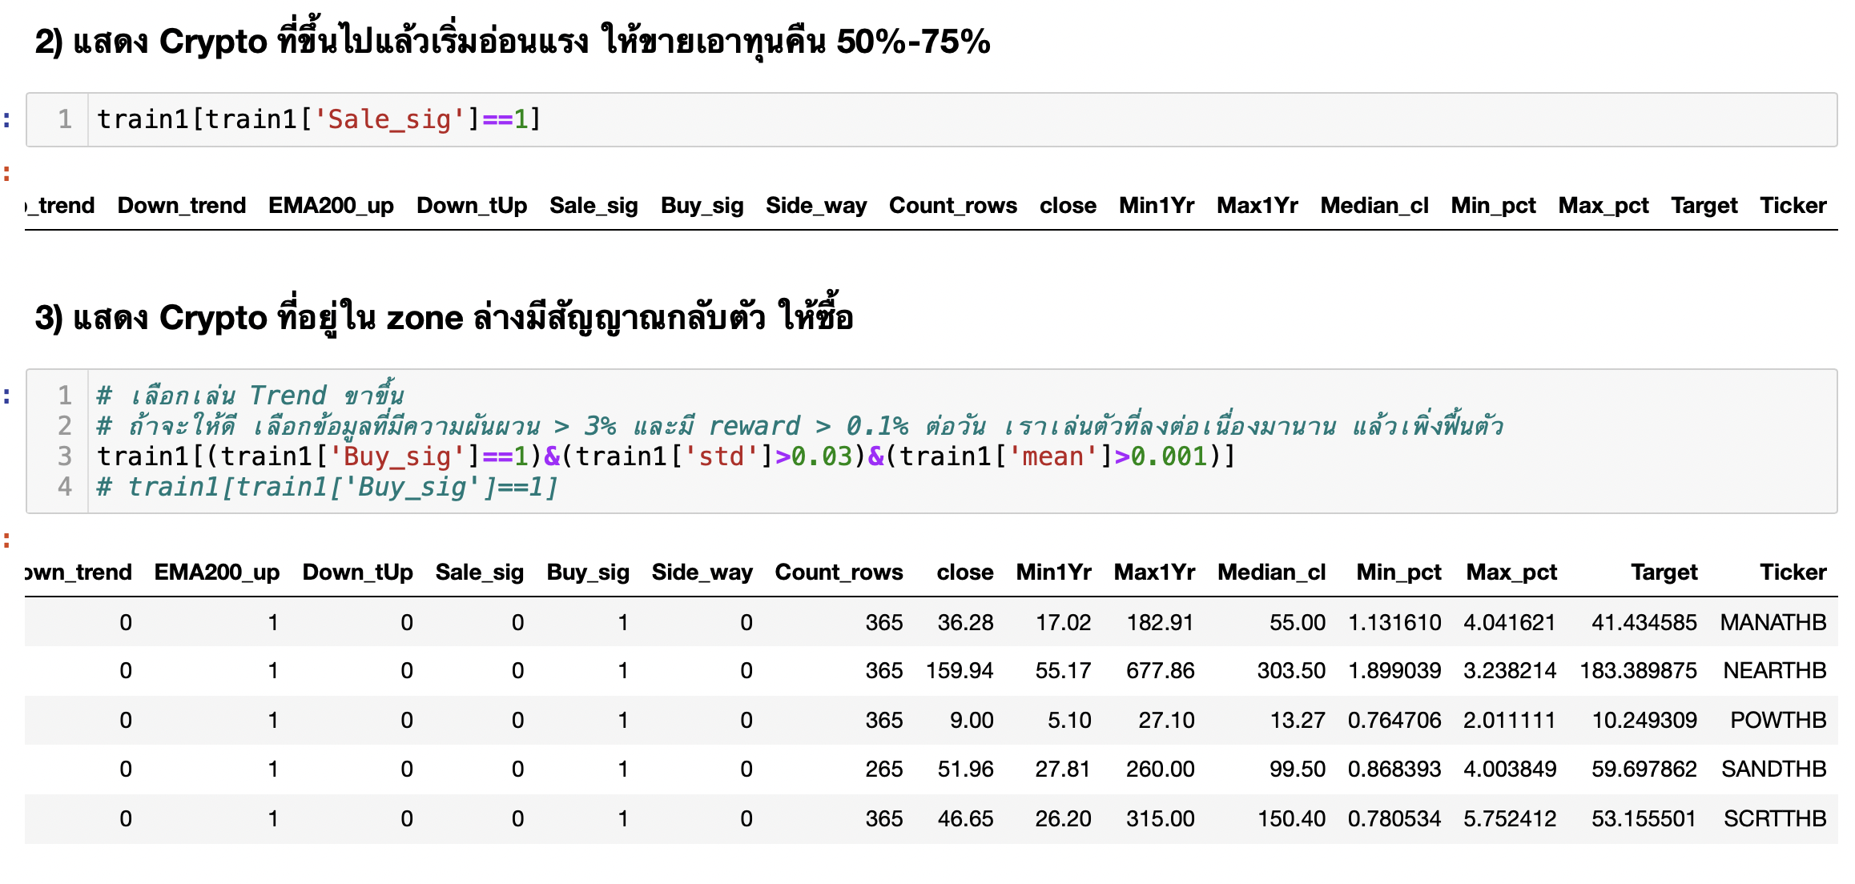Click Min_pct value 0.764706
Image resolution: width=1855 pixels, height=884 pixels.
click(x=1394, y=720)
